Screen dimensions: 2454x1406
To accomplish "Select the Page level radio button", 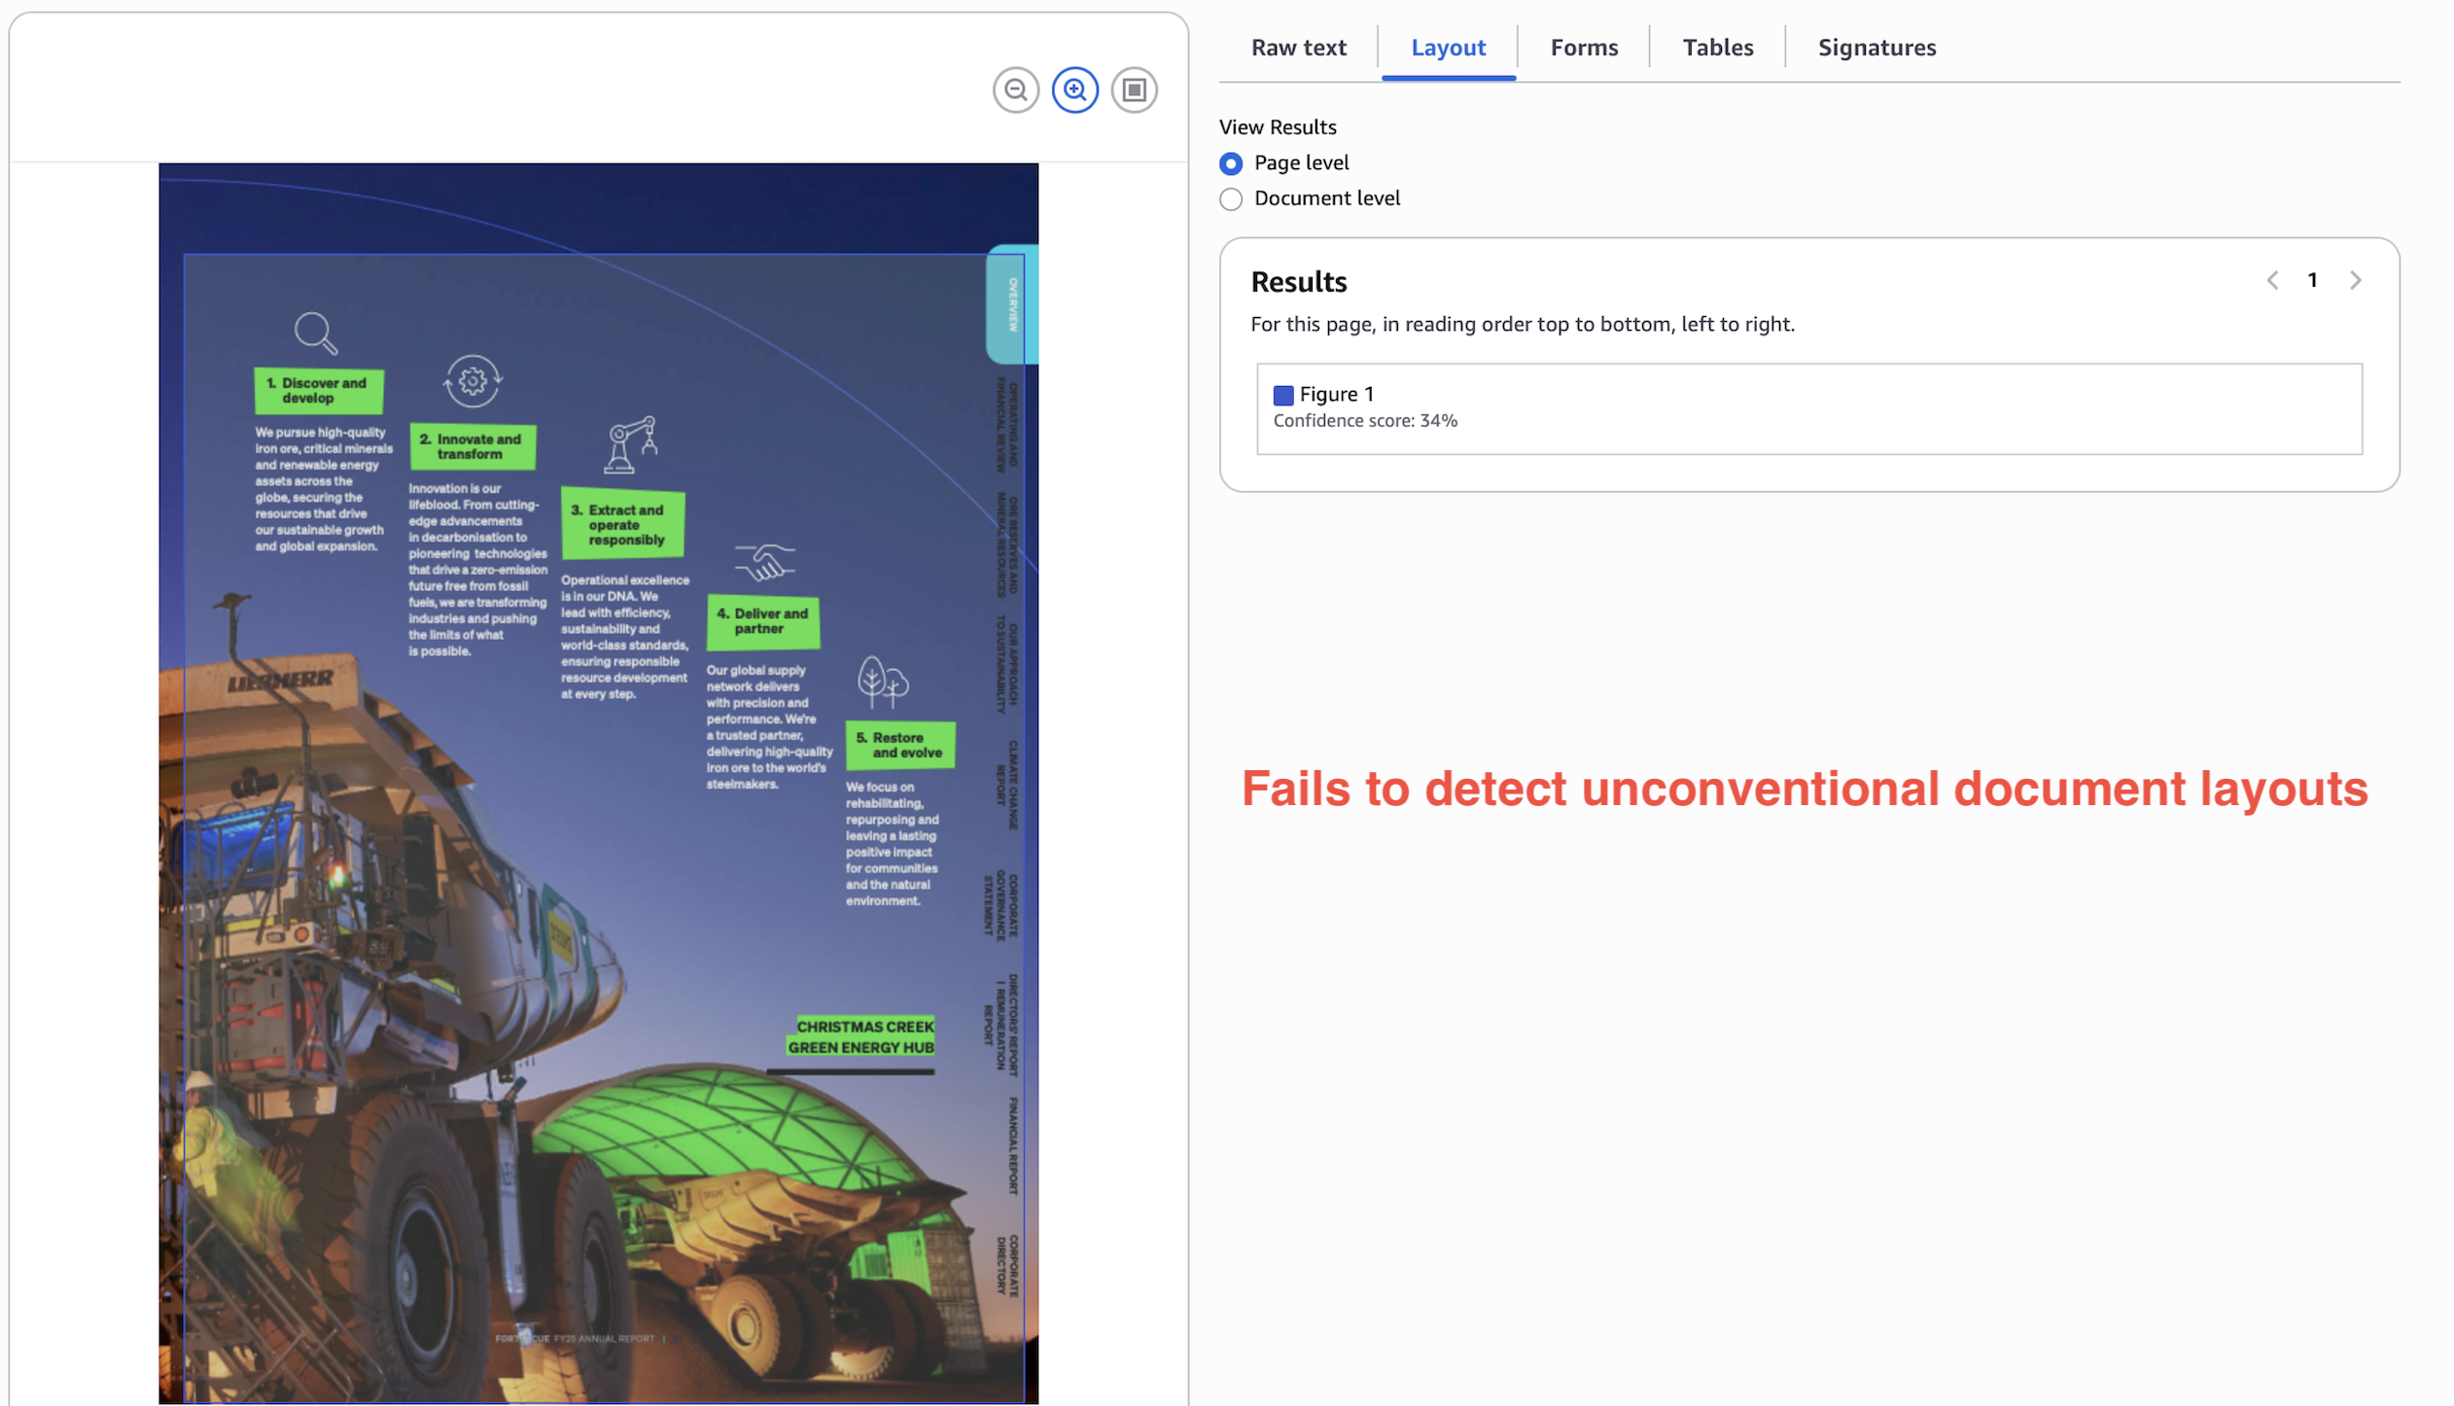I will [1231, 163].
